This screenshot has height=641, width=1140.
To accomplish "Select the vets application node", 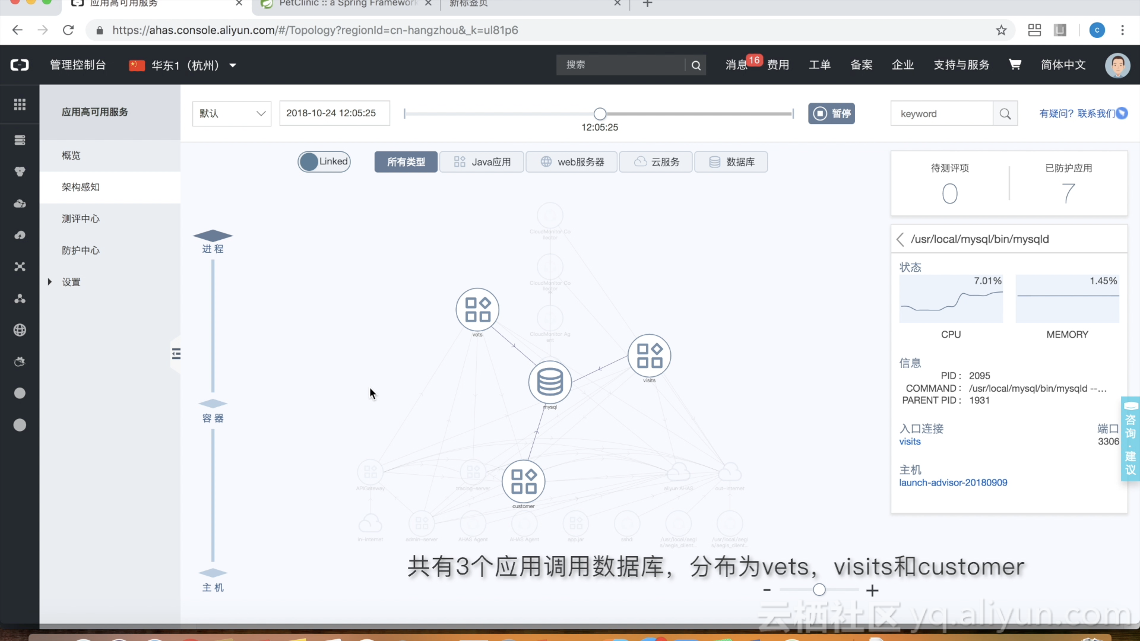I will [x=477, y=310].
